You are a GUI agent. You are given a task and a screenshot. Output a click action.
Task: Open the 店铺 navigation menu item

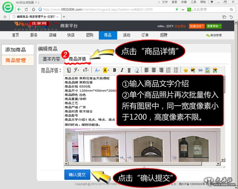(x=52, y=35)
